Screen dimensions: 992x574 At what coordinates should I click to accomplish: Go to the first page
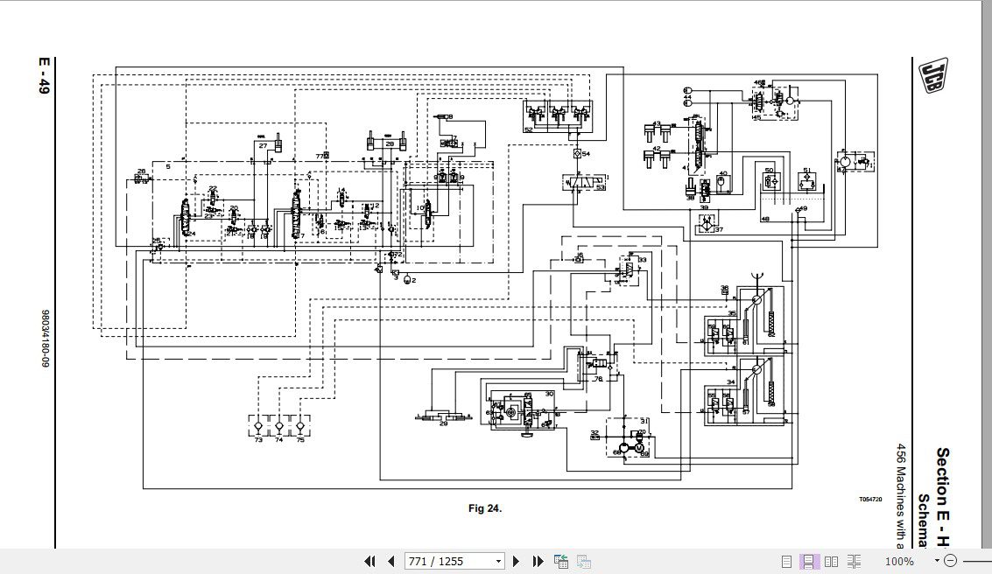tap(370, 561)
